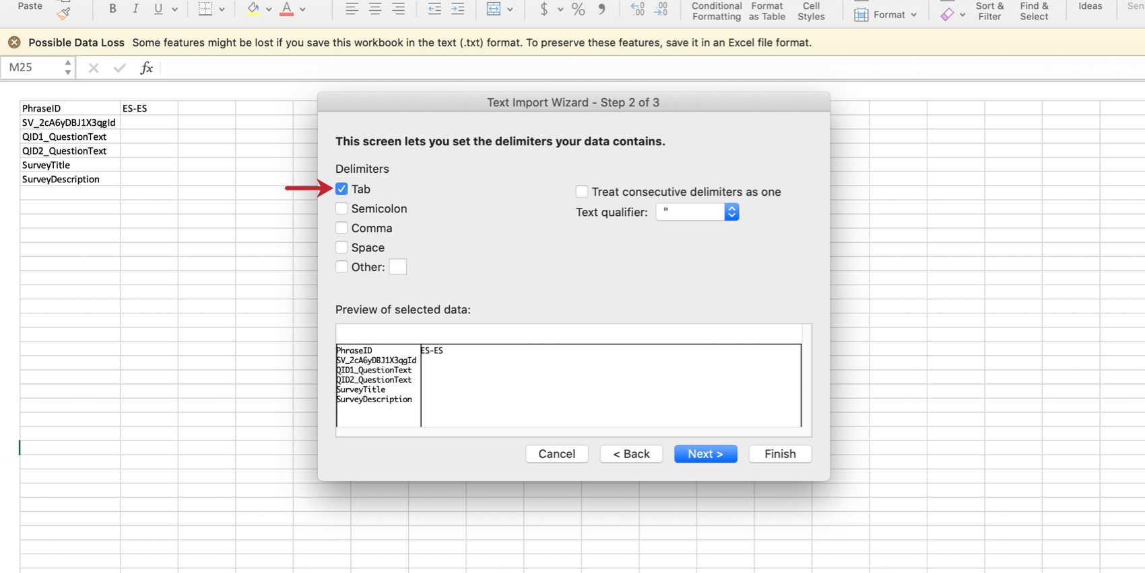Click the Clear eraser icon

coord(948,14)
